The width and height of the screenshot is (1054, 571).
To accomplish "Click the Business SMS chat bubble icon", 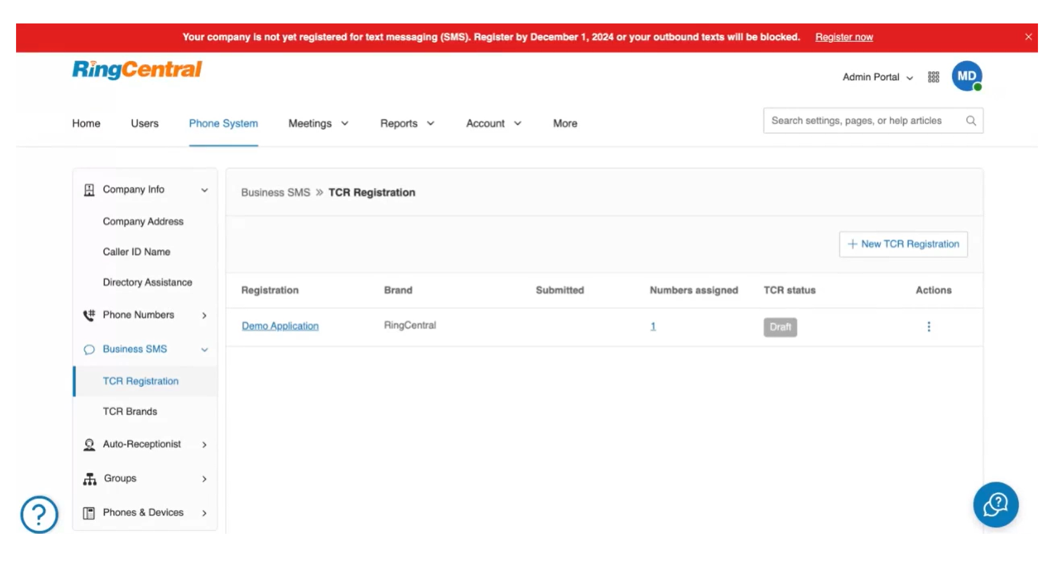I will pyautogui.click(x=89, y=349).
